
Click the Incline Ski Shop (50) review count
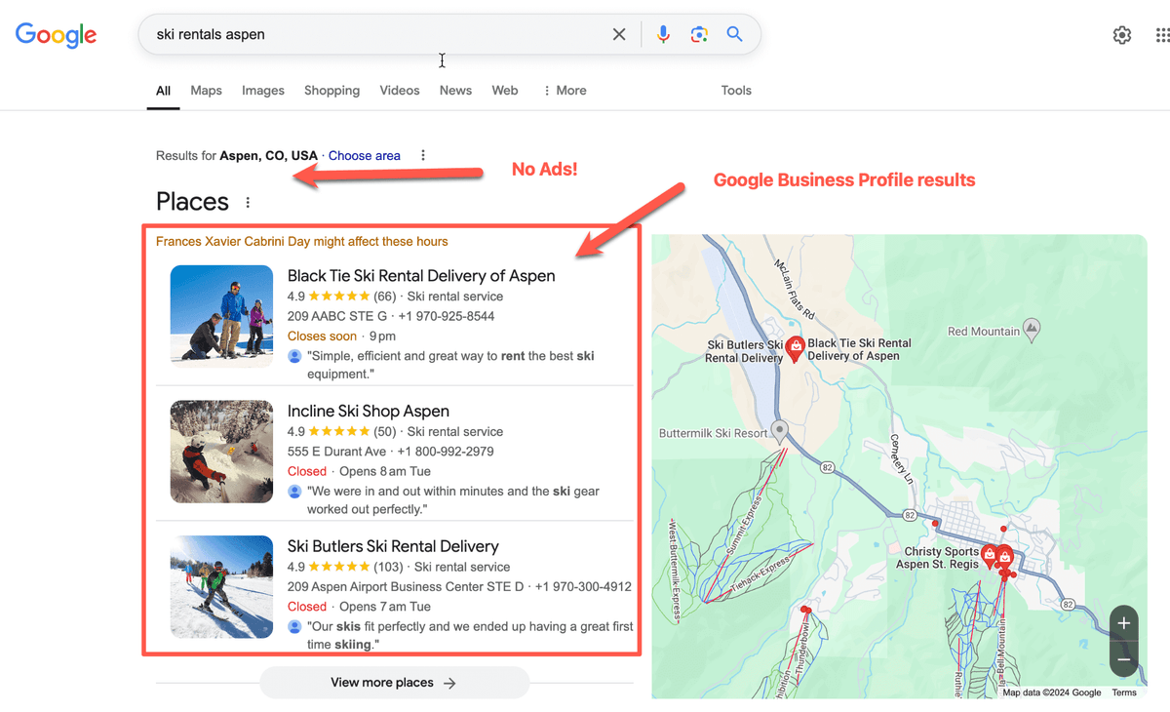(385, 431)
